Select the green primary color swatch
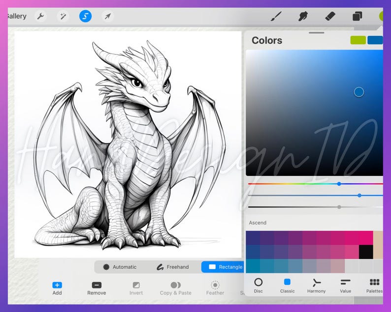Image resolution: width=391 pixels, height=312 pixels. point(358,40)
